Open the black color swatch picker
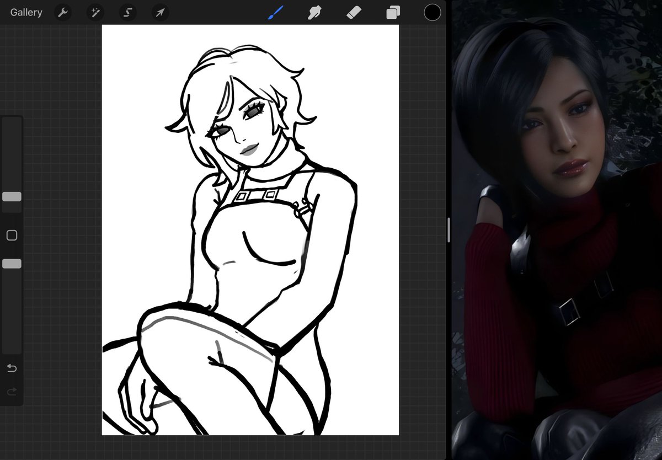662x460 pixels. pyautogui.click(x=433, y=12)
